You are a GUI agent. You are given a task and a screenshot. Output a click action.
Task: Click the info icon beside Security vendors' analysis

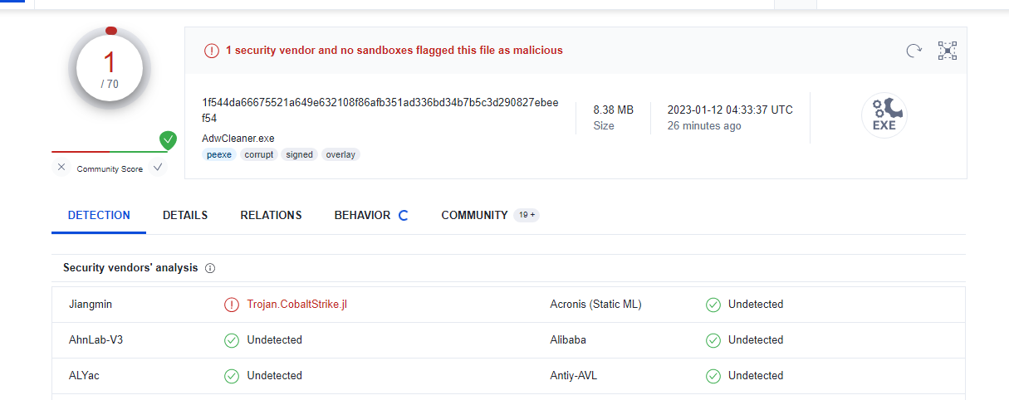point(210,268)
